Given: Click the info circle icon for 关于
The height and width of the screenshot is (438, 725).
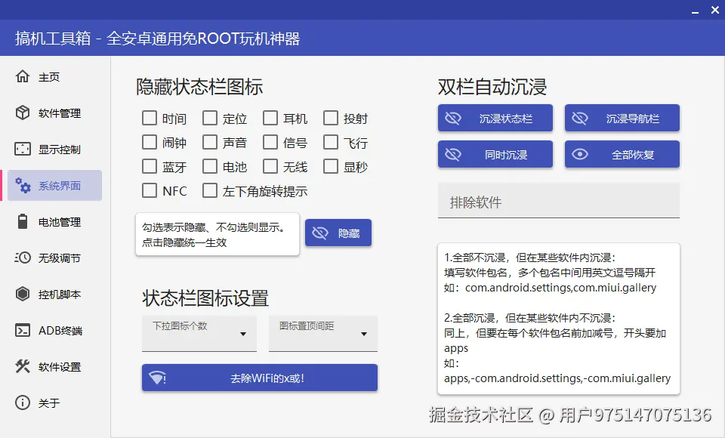Looking at the screenshot, I should 22,403.
